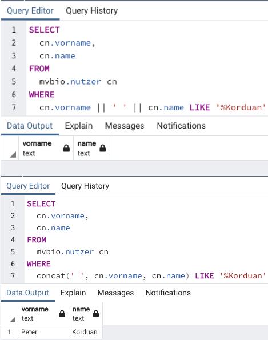Click lock icon on upper name column
268x340 pixels.
click(x=102, y=148)
